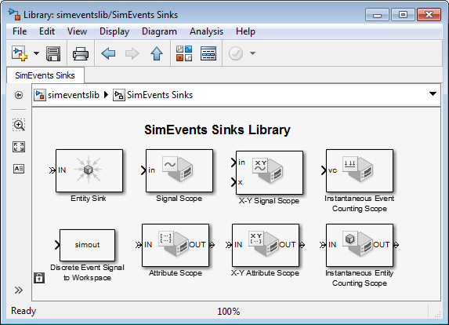Select the SimEvents Sinks tab

click(45, 75)
